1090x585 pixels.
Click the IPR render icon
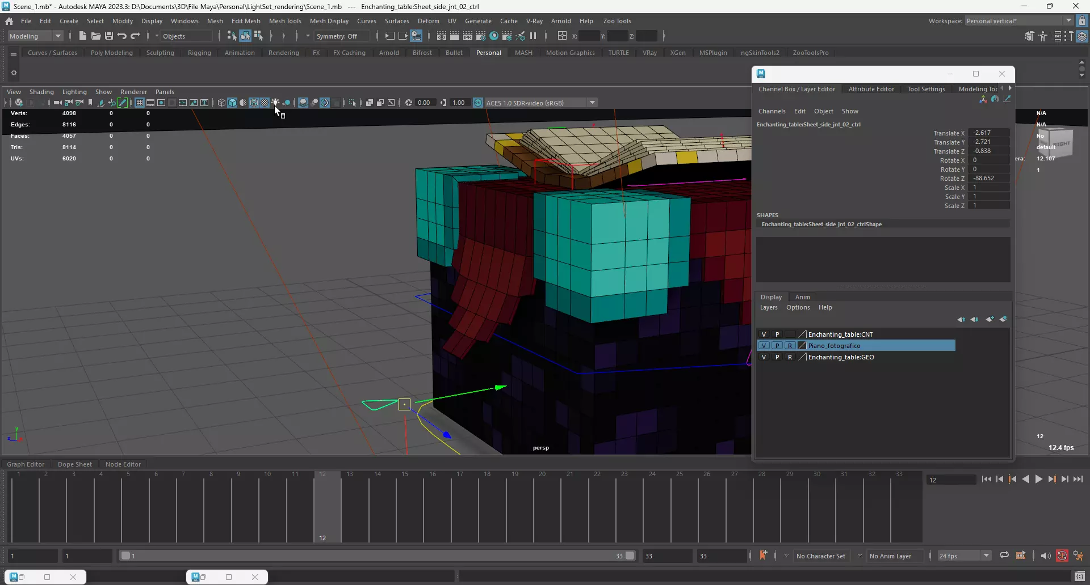pos(468,36)
